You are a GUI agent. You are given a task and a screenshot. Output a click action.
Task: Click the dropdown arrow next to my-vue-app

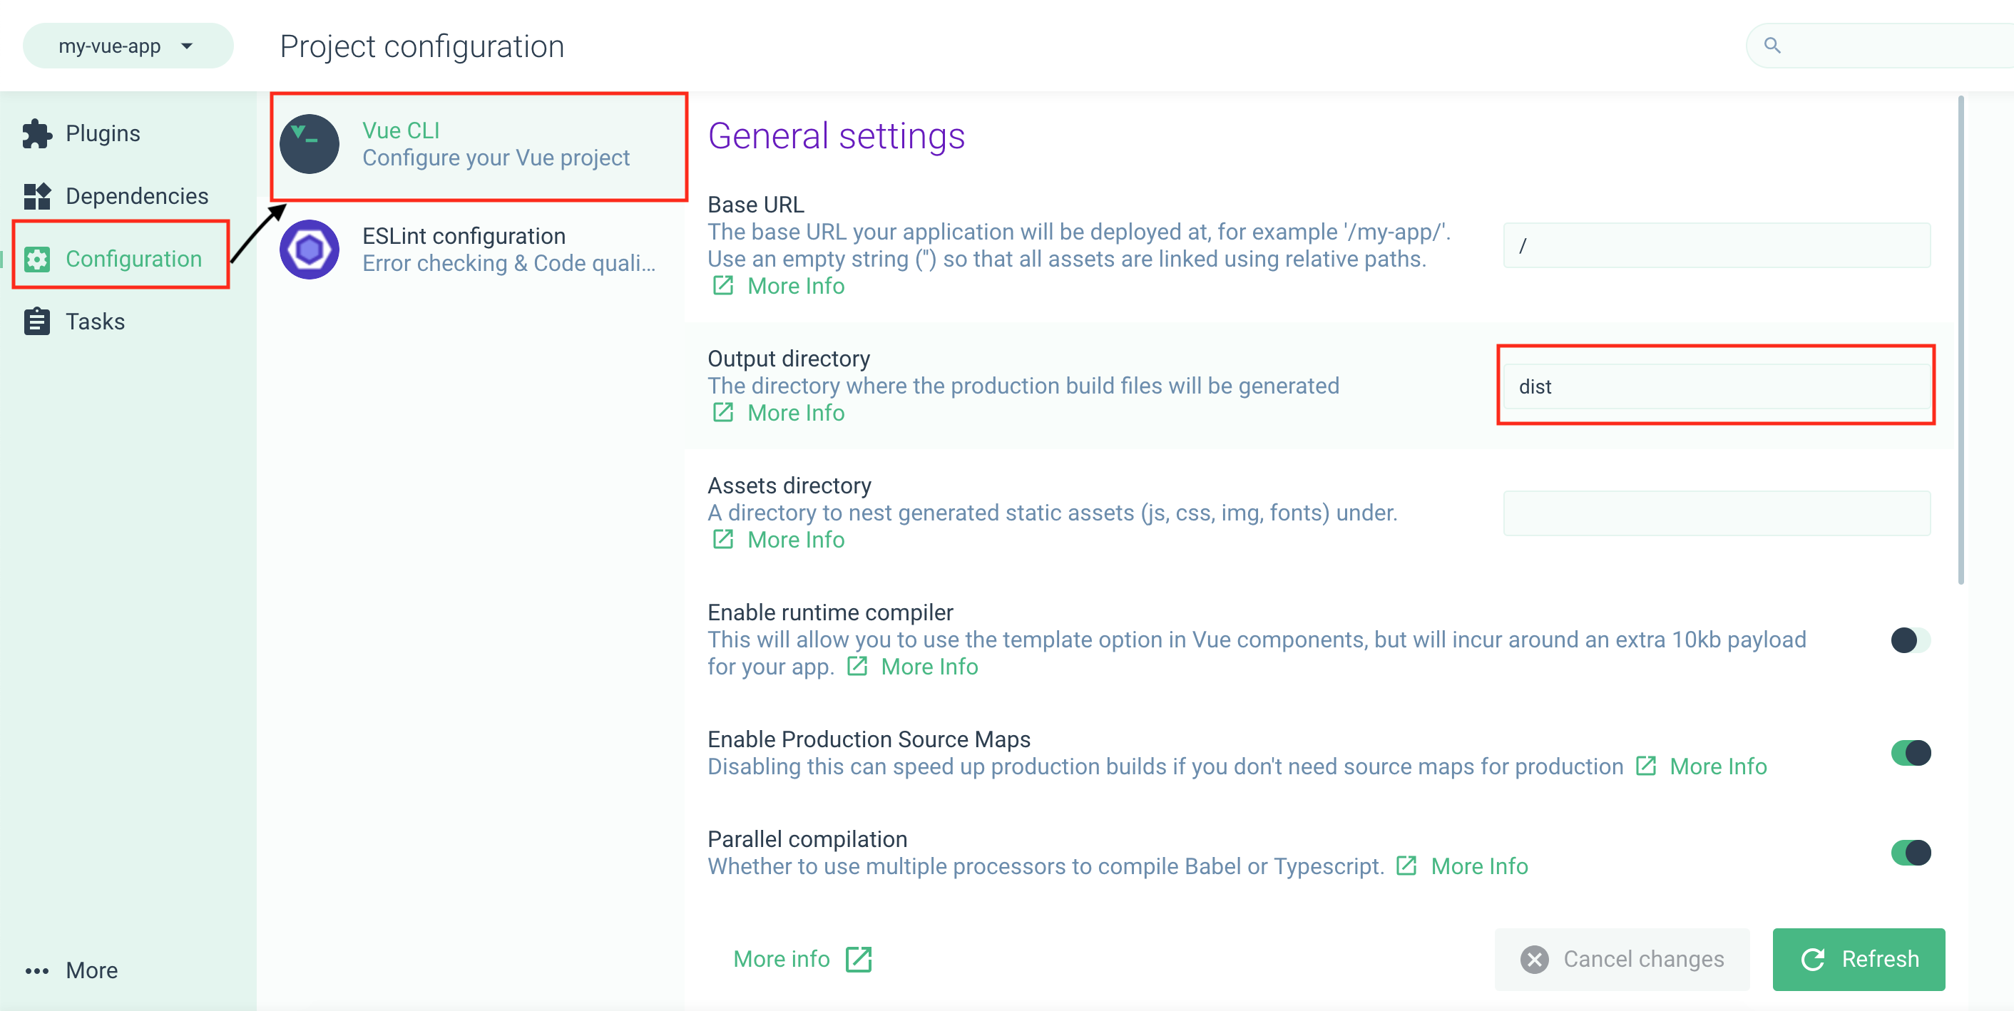187,46
